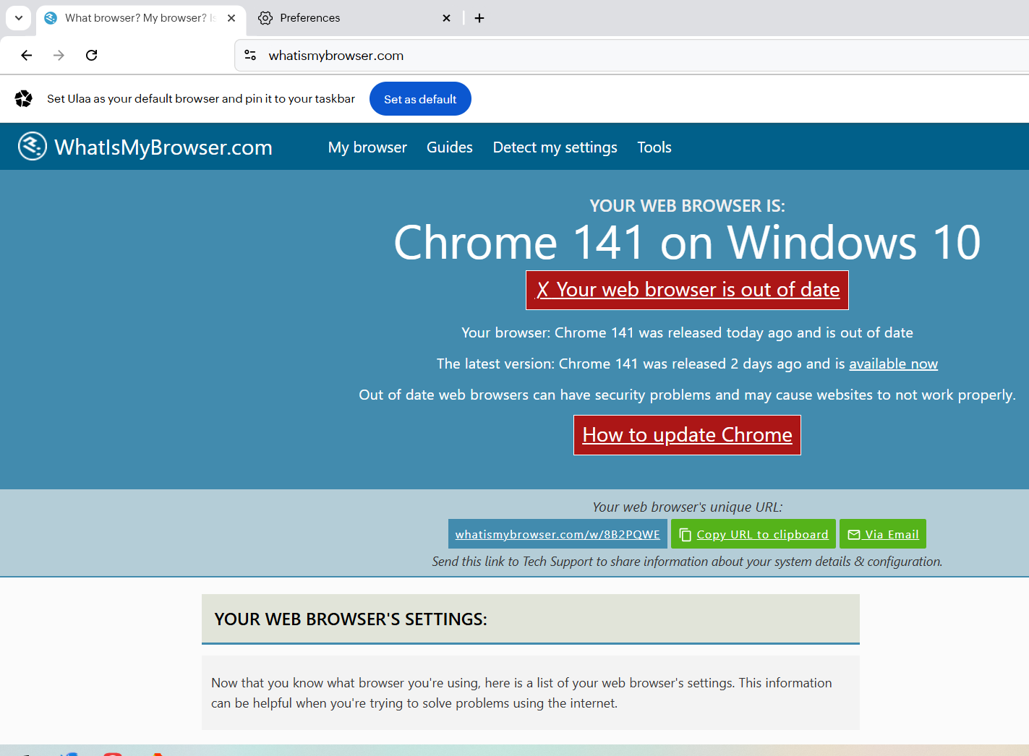Click the Out of date web browsers warning sentence

pyautogui.click(x=687, y=395)
